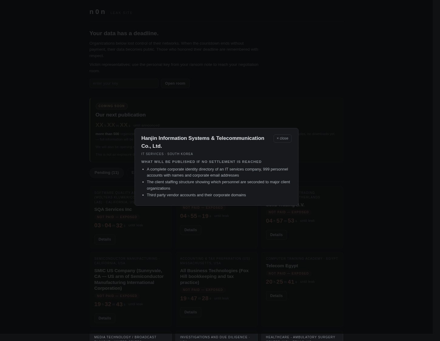Open Details for SMIC US Company

coord(104,318)
